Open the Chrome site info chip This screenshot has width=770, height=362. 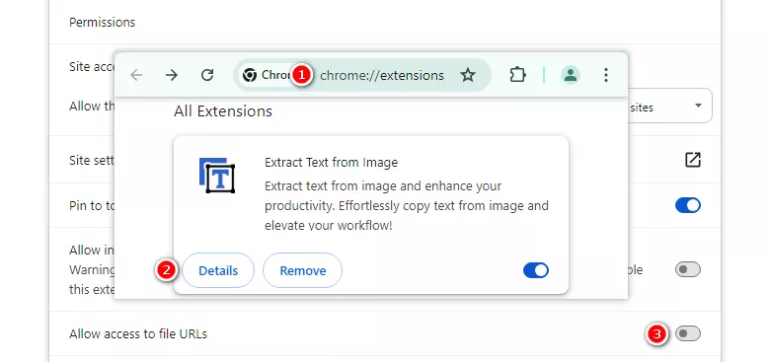(268, 75)
